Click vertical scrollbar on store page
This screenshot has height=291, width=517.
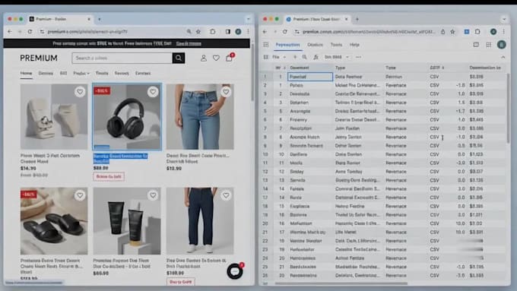coord(252,72)
